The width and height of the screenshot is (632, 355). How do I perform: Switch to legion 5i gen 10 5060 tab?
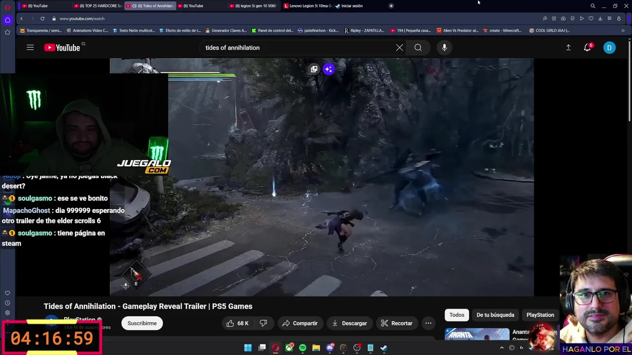252,6
